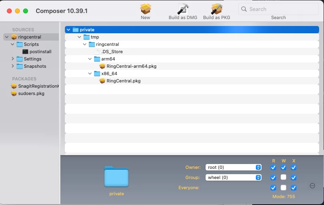Click the large private folder preview icon

point(116,177)
